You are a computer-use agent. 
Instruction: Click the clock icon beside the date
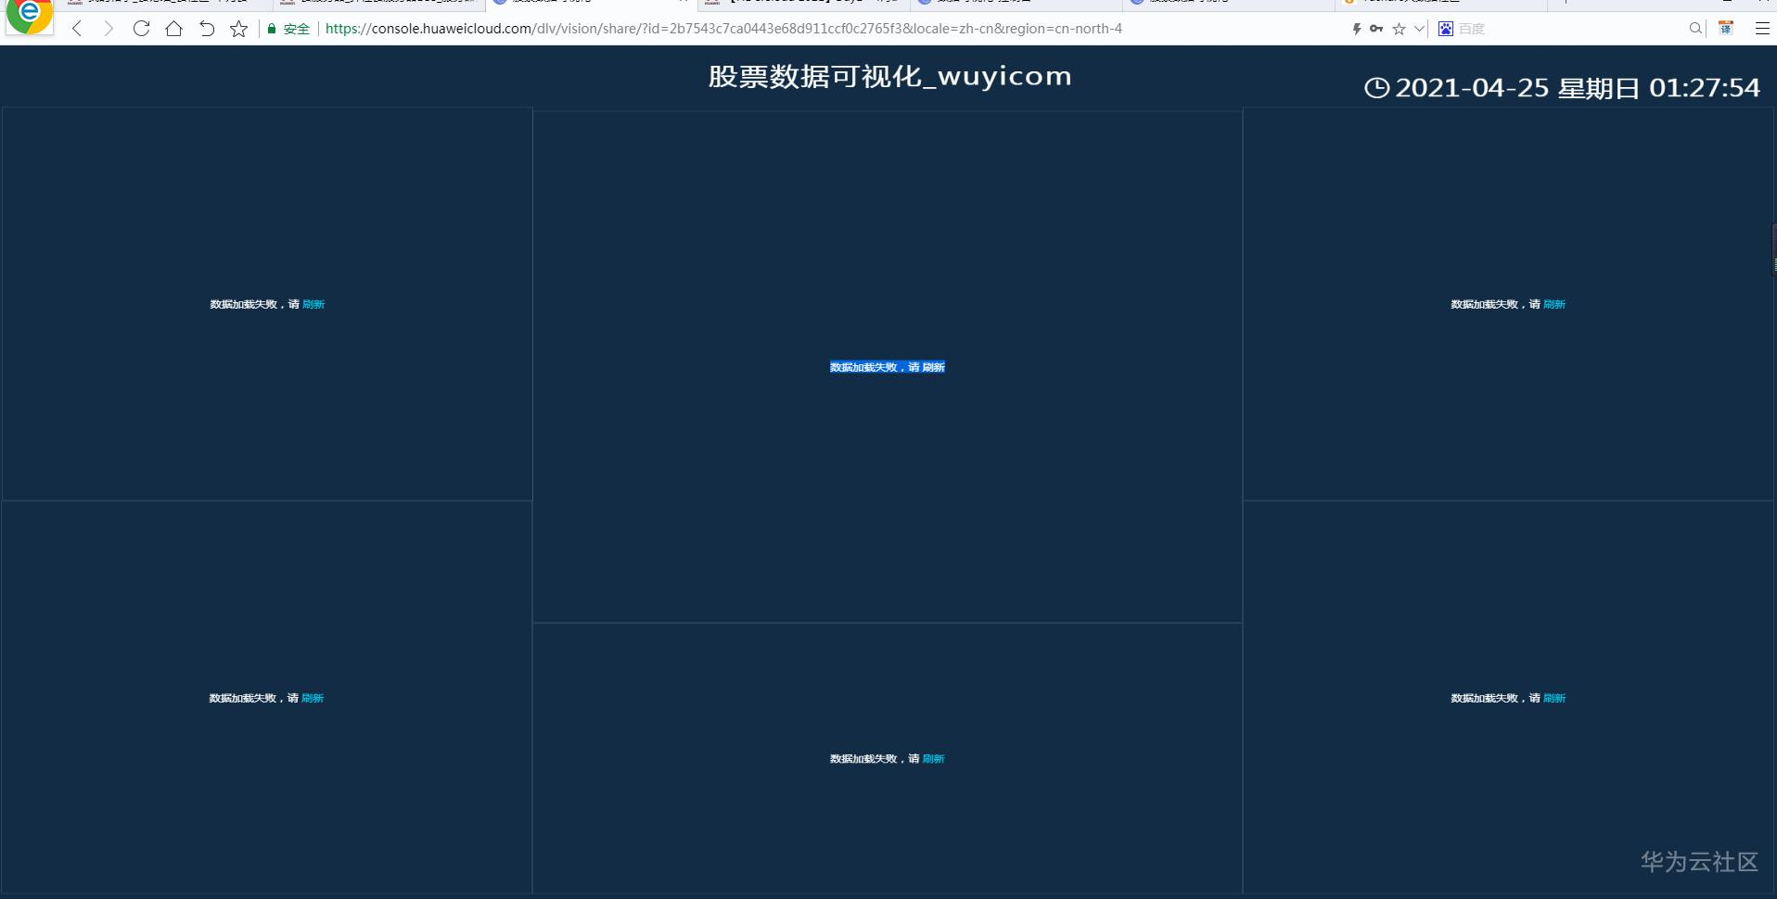(x=1377, y=88)
